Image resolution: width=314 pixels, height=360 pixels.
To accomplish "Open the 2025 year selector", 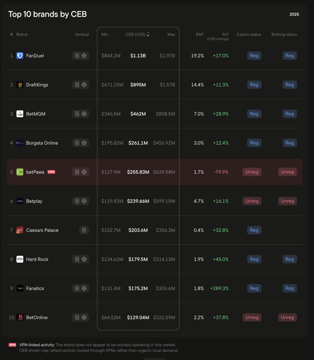I will 294,14.
